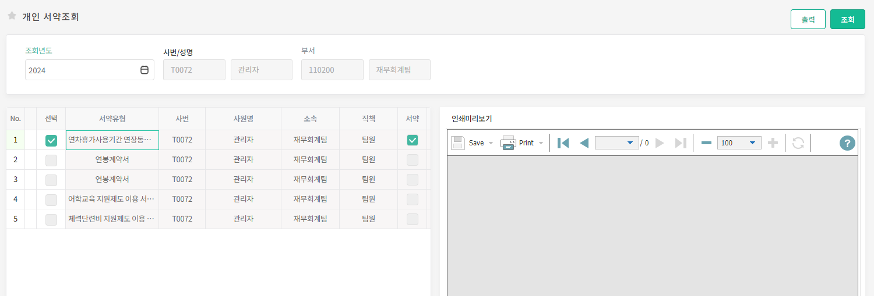Open the calendar picker for 조회년도

pyautogui.click(x=145, y=70)
